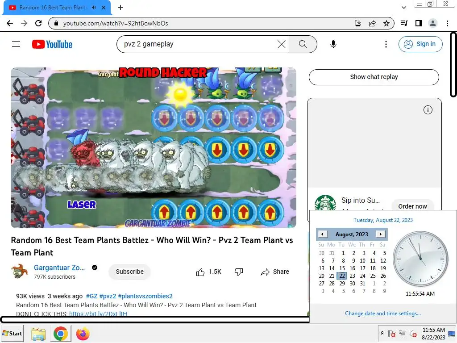
Task: Open a new browser tab
Action: [120, 8]
